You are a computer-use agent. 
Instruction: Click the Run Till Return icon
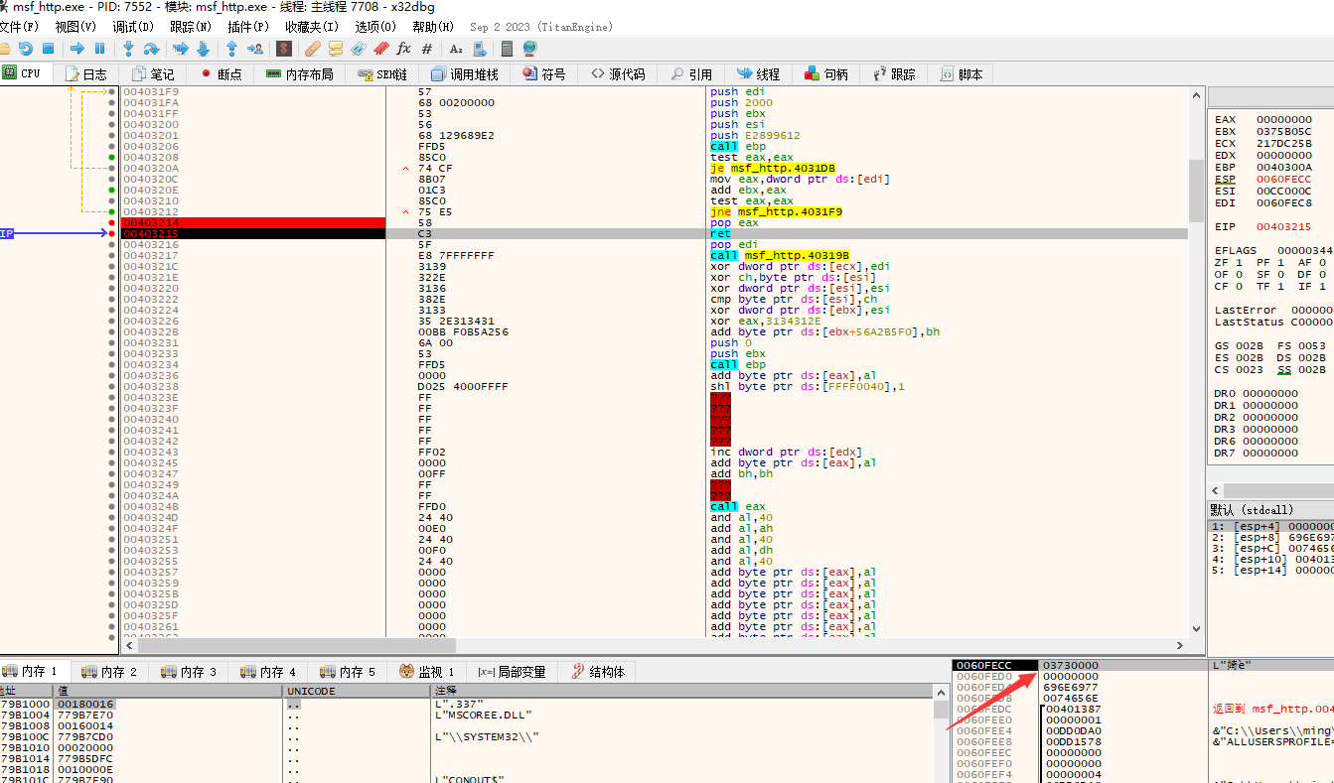coord(231,48)
